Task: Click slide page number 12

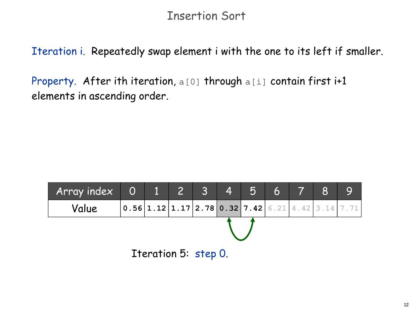Action: click(406, 305)
